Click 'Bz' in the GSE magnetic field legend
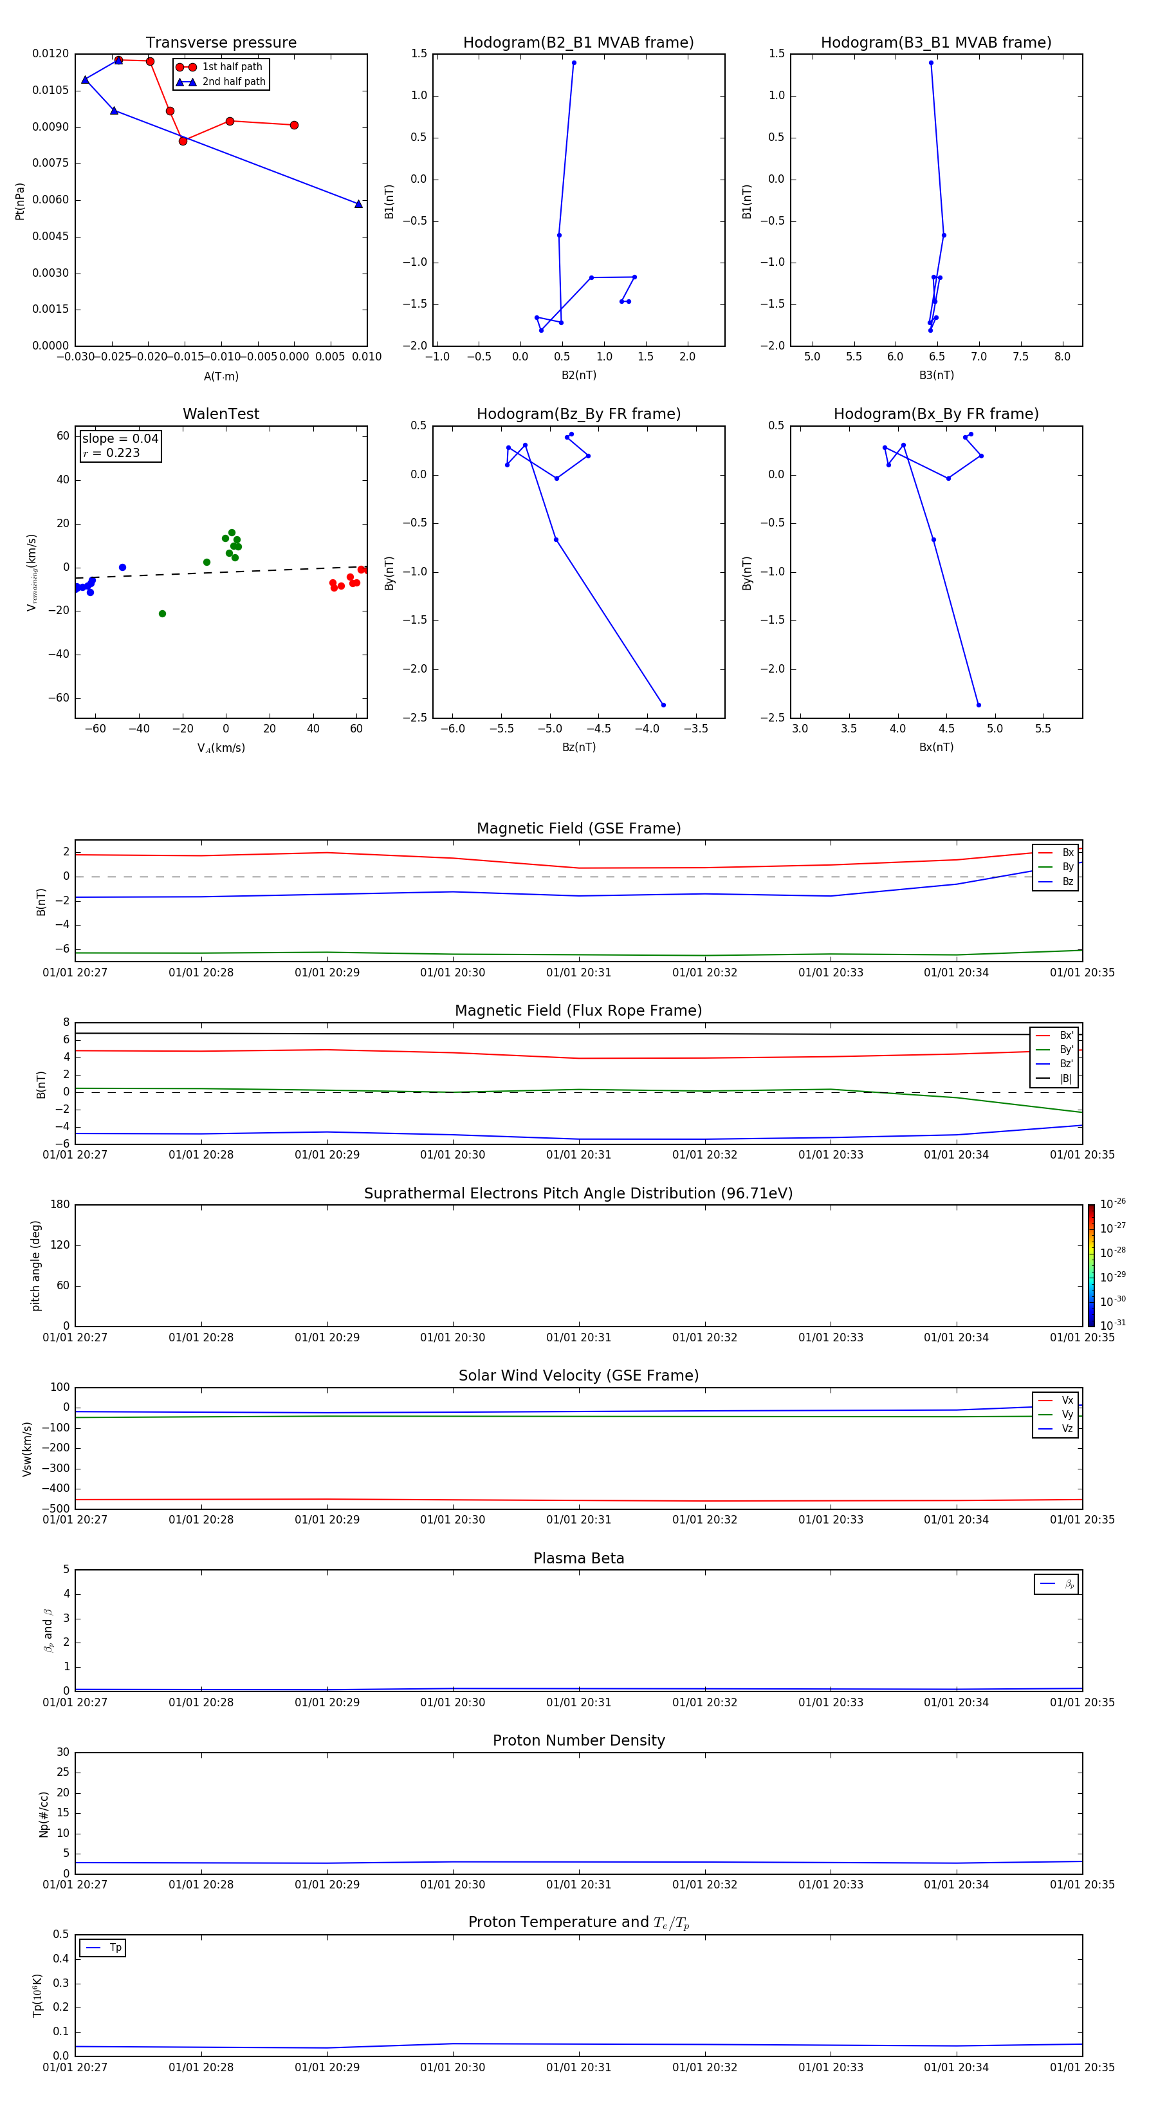 tap(1067, 882)
